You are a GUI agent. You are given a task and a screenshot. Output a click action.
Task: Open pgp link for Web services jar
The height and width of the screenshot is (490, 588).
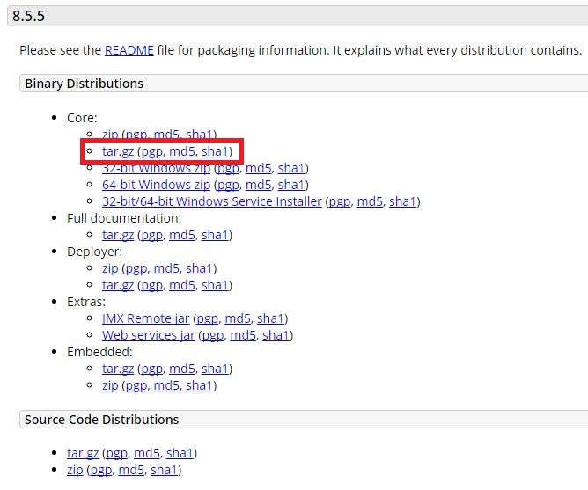coord(213,335)
